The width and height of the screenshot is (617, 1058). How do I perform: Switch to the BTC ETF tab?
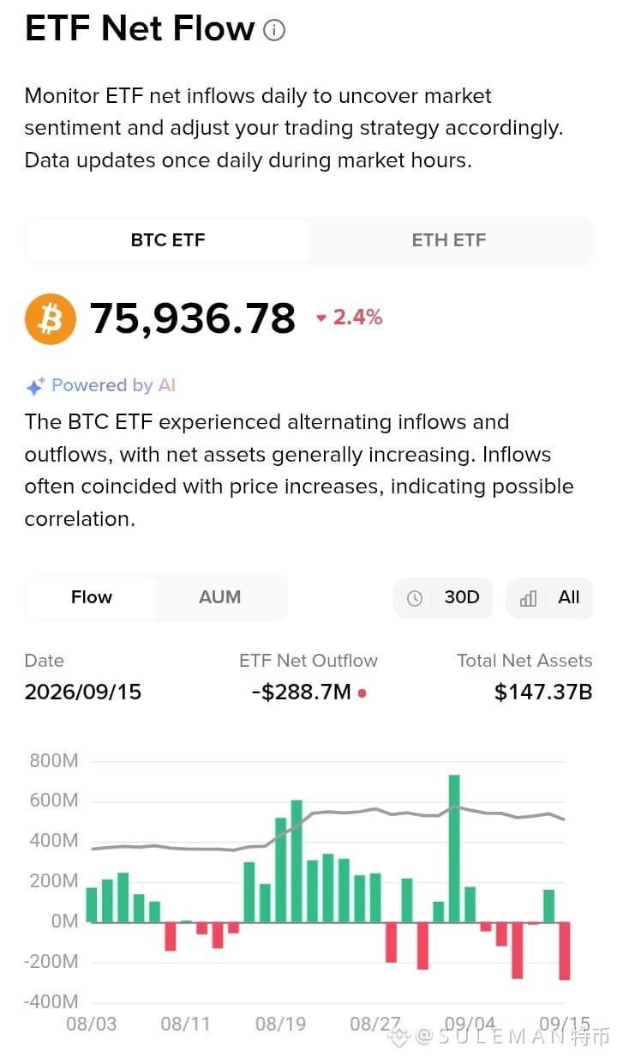pos(168,240)
